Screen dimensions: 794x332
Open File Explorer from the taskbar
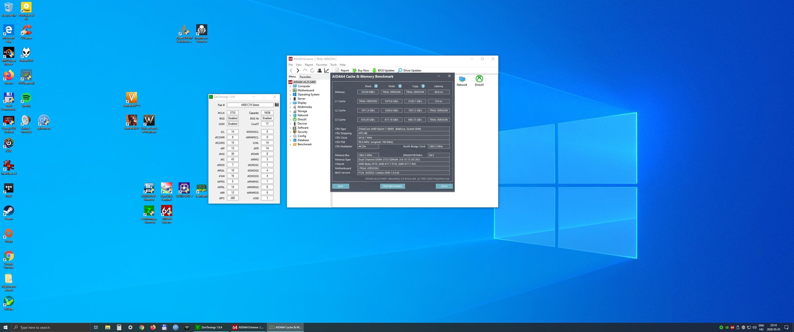coord(108,327)
